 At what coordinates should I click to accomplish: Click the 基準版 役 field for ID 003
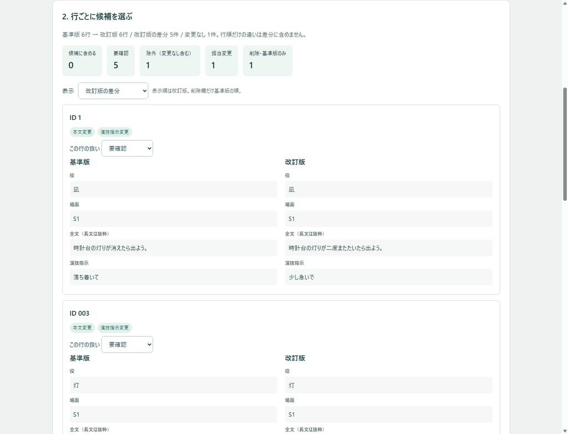[174, 385]
